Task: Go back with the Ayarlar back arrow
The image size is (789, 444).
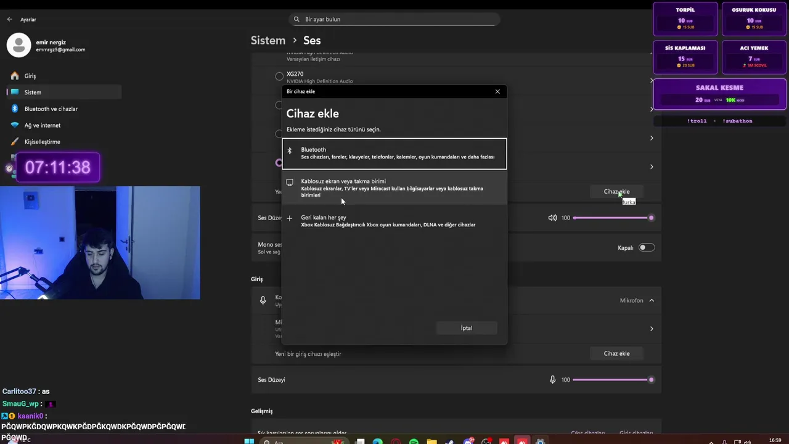Action: click(x=9, y=20)
